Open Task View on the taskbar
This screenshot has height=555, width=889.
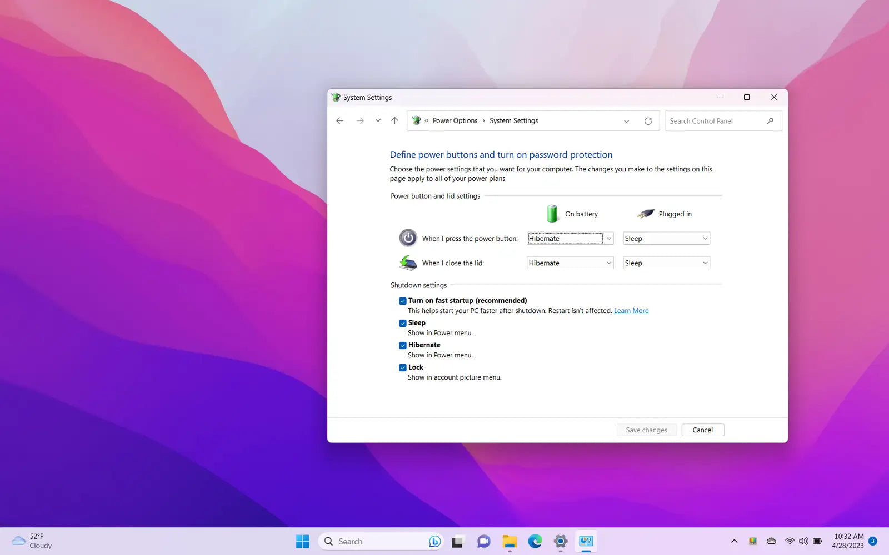pos(457,541)
